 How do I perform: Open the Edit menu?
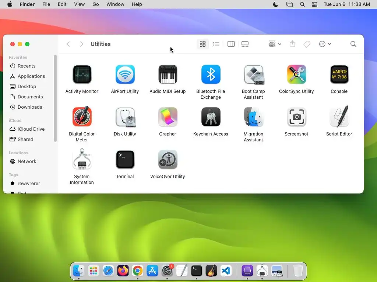(x=62, y=4)
